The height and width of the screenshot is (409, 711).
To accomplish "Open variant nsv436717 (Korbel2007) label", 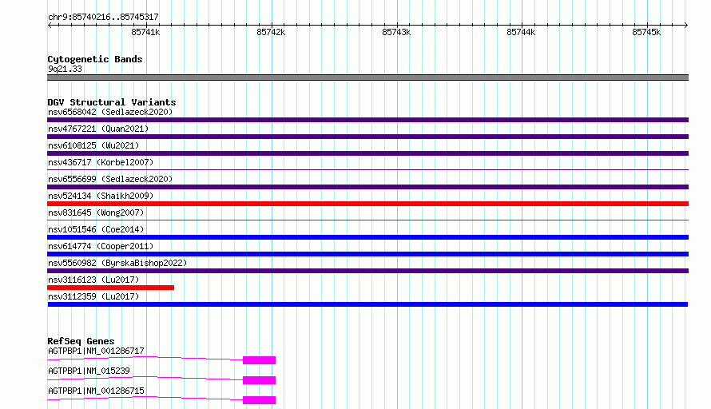I will [101, 162].
